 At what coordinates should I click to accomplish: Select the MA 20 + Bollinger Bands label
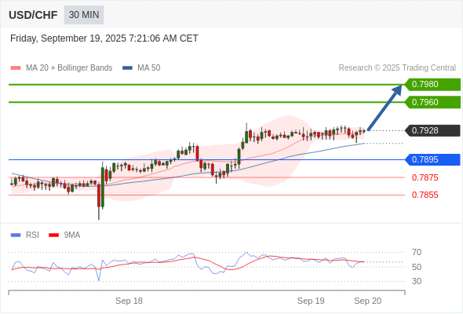[x=69, y=68]
